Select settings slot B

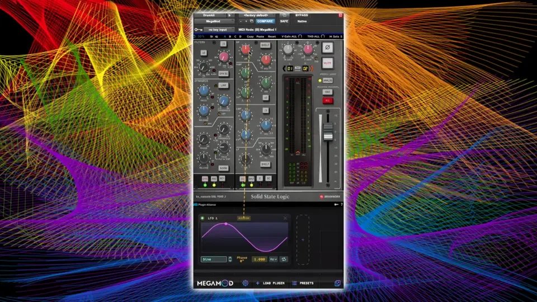tap(230, 36)
